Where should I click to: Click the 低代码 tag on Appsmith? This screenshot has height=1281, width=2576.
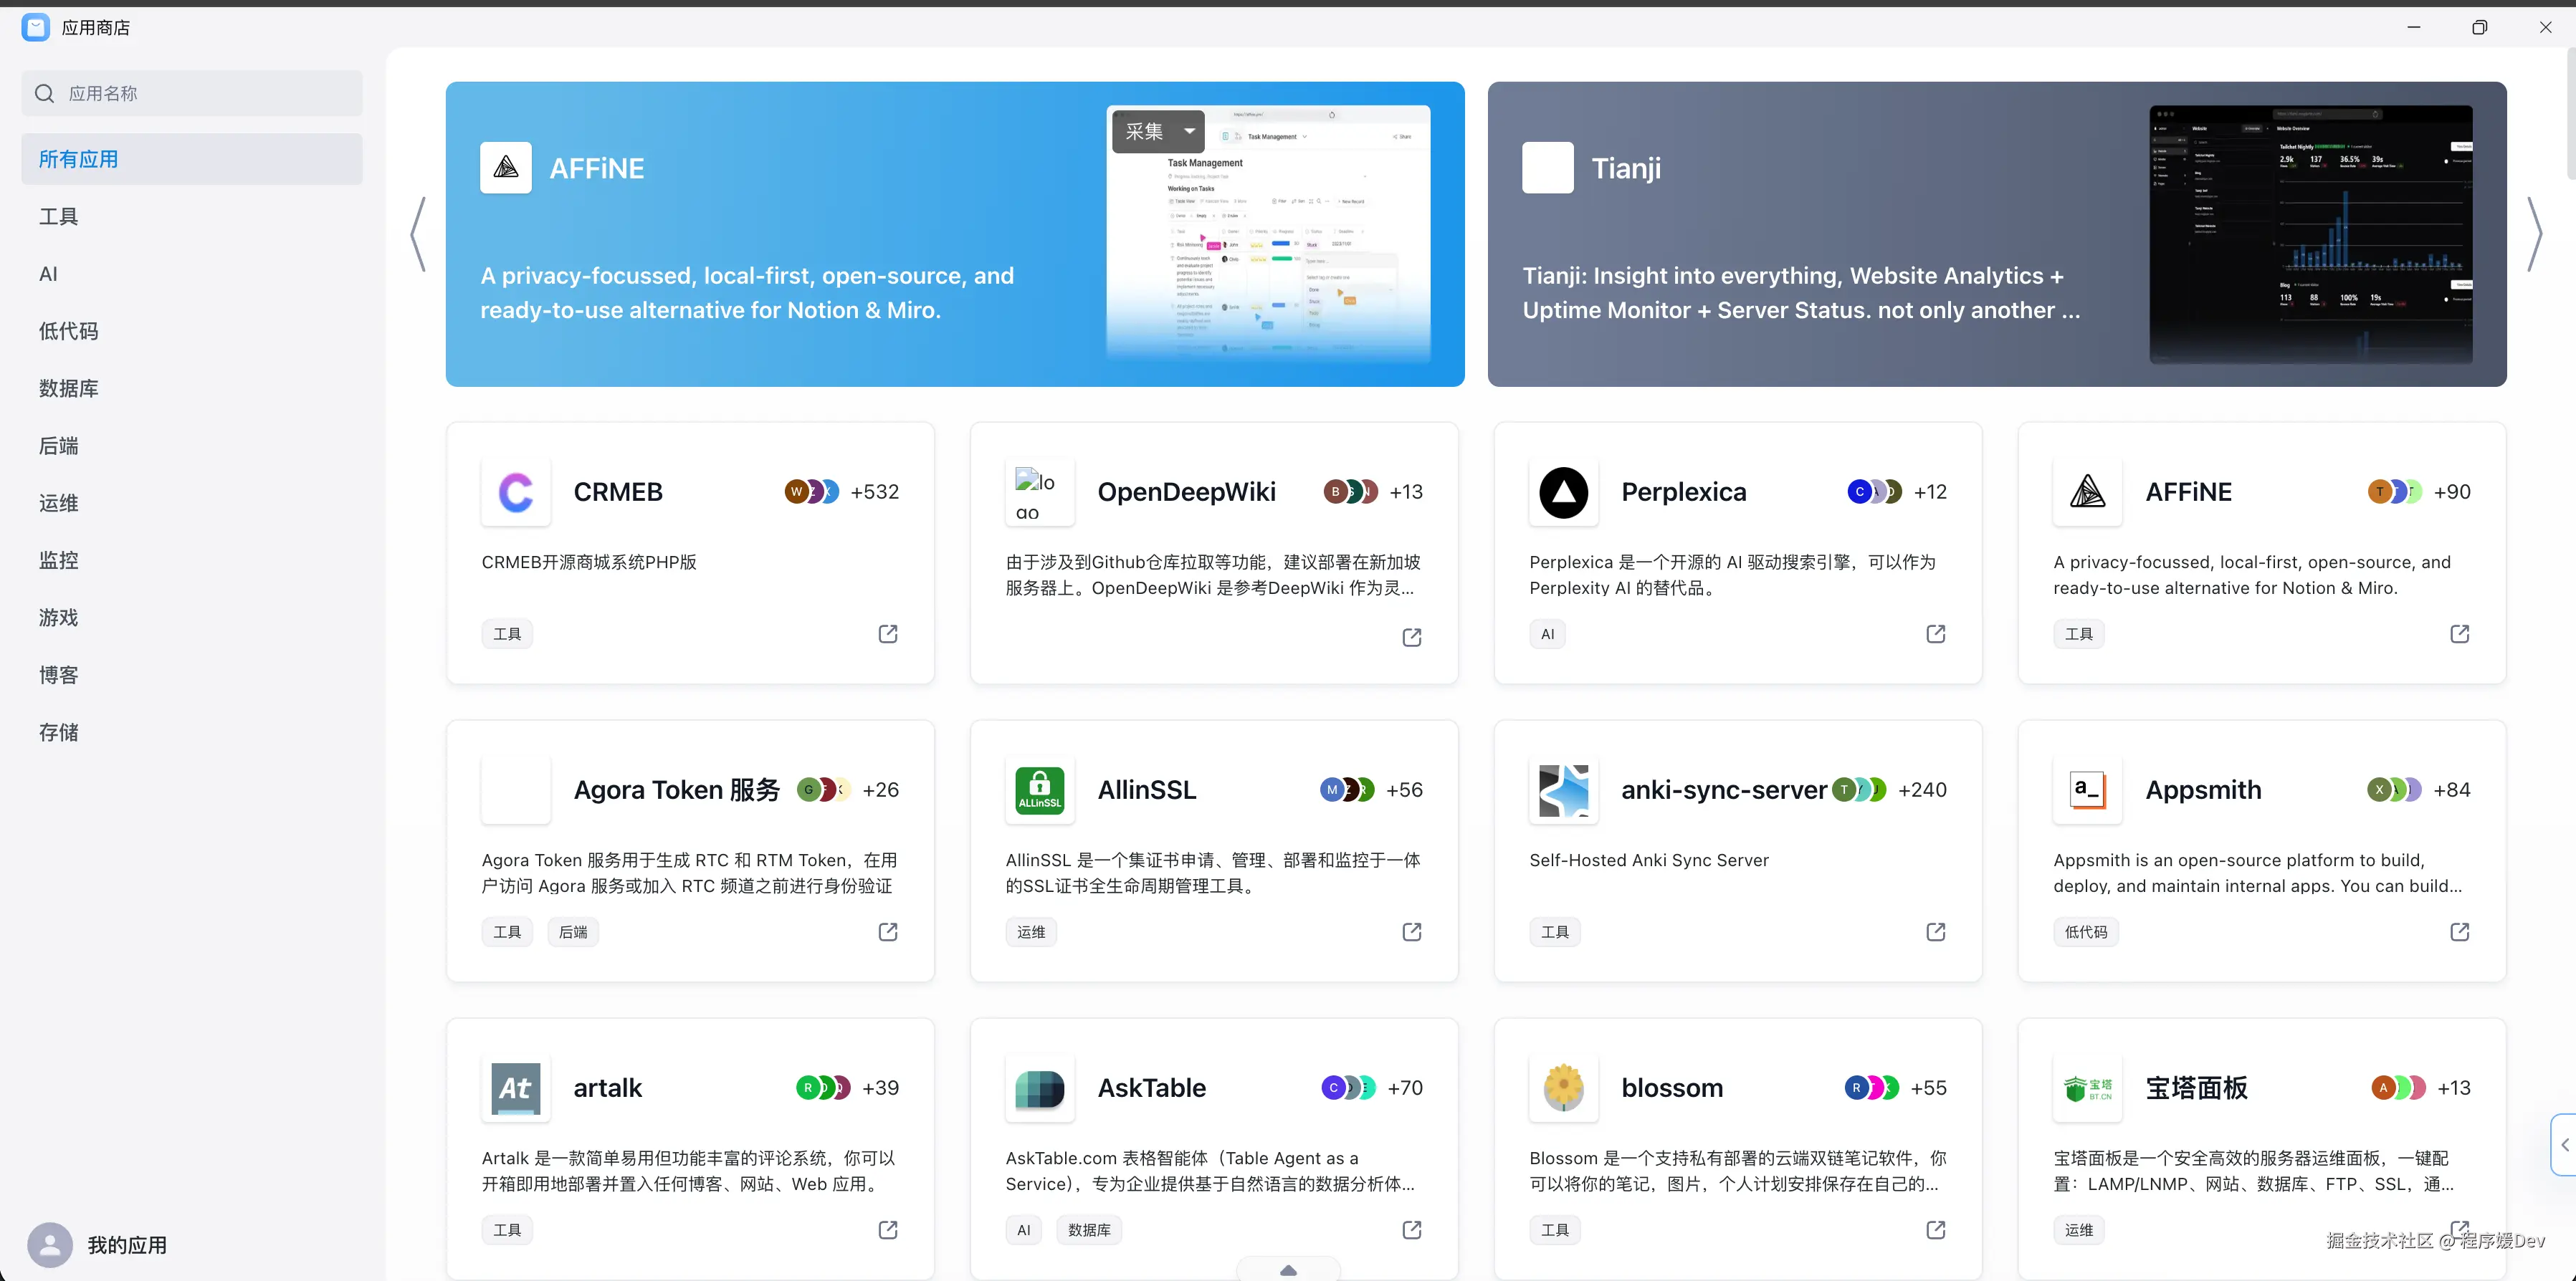2085,931
